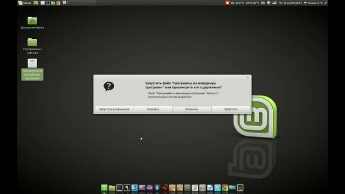Select "Программы из менеджера программ" text file icon
Screen dimensions: 345x194
click(x=32, y=70)
